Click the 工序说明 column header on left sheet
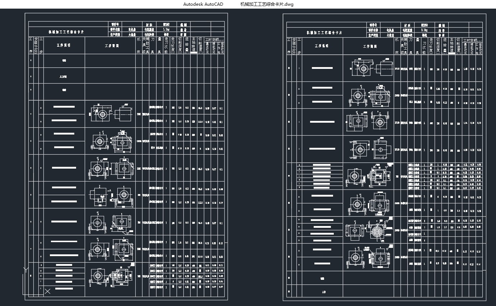 tap(64, 46)
